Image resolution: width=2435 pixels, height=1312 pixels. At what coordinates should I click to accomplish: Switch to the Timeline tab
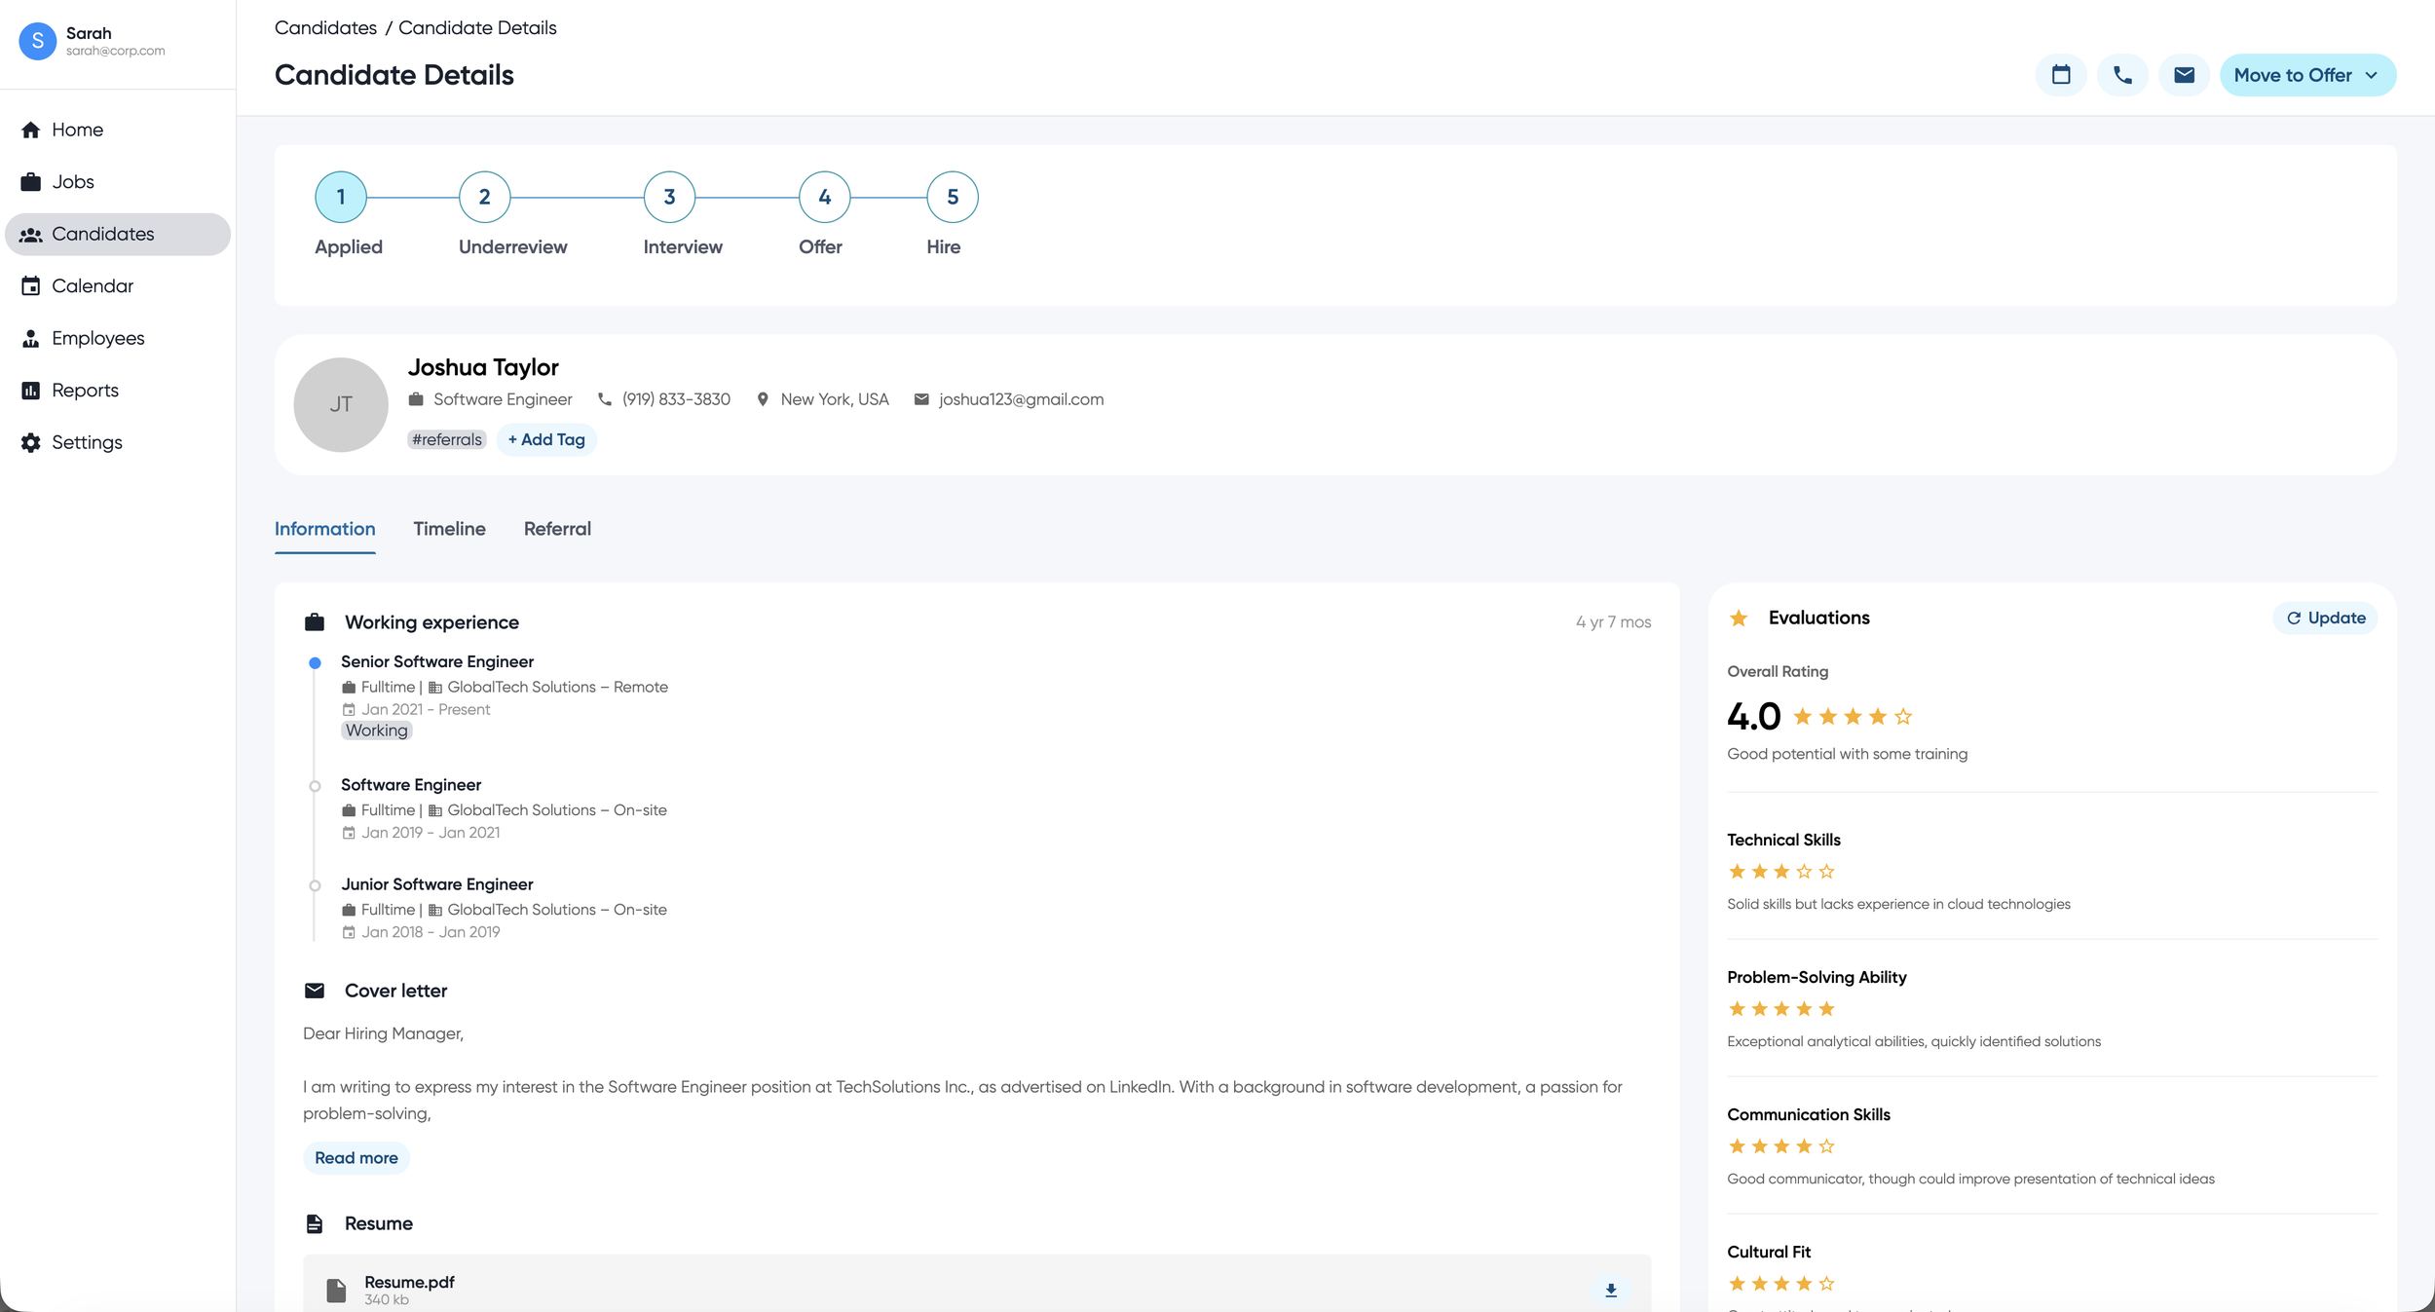(x=449, y=529)
